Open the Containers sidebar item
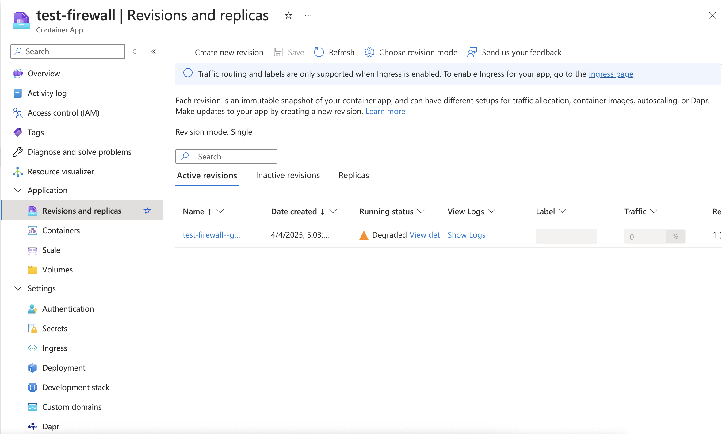Image resolution: width=726 pixels, height=434 pixels. pos(61,230)
